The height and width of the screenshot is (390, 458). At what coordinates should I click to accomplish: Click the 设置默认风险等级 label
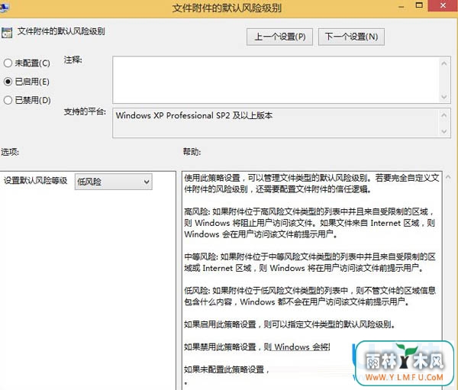click(35, 181)
